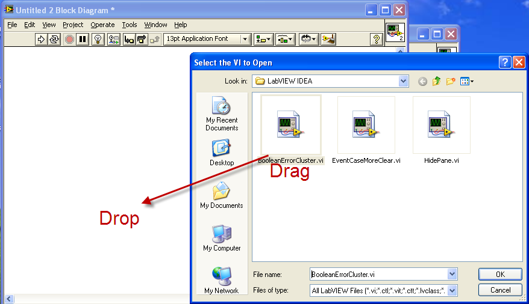Open the File menu
Viewport: 529px width, 304px height.
(x=12, y=25)
